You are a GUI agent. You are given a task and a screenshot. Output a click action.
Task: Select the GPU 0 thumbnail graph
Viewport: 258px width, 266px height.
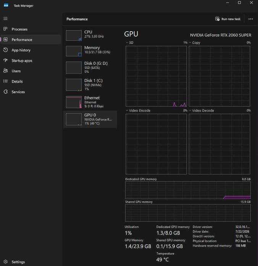point(74,119)
